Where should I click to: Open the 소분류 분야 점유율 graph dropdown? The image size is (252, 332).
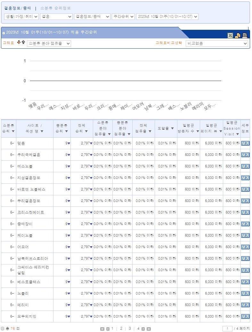click(x=49, y=44)
